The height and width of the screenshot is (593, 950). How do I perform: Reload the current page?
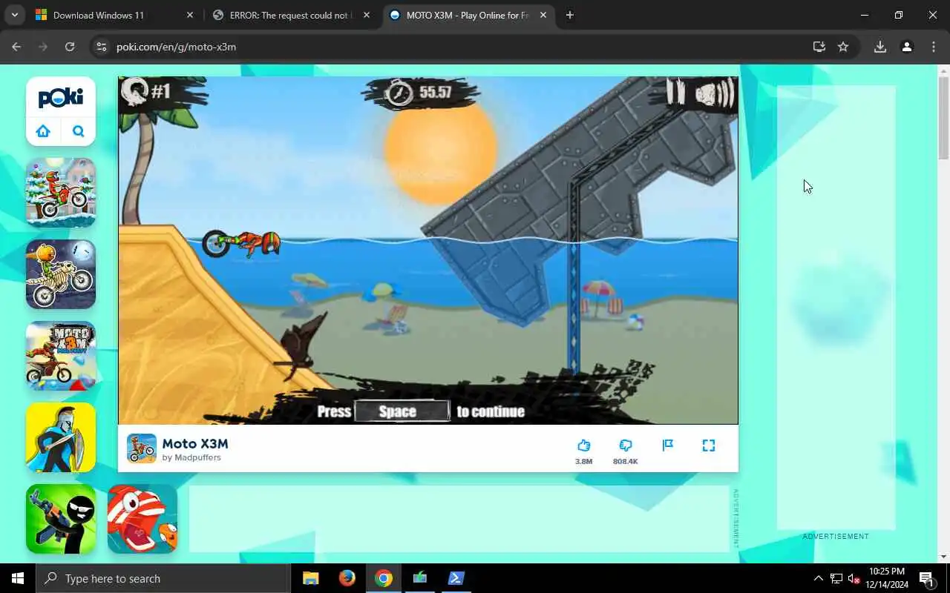click(70, 47)
